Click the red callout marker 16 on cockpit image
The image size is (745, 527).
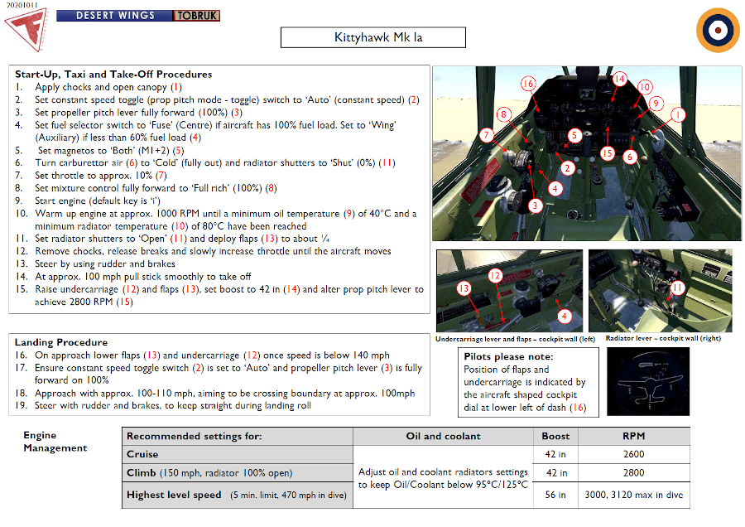(529, 84)
